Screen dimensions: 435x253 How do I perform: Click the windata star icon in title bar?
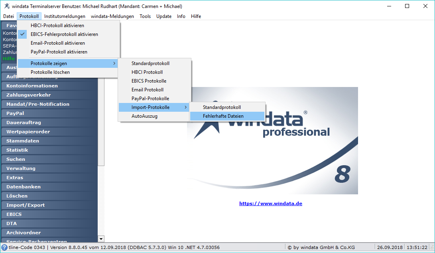pos(7,6)
